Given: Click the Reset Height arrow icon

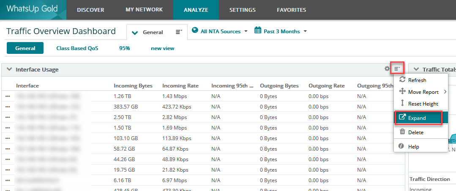Looking at the screenshot, I should point(402,103).
